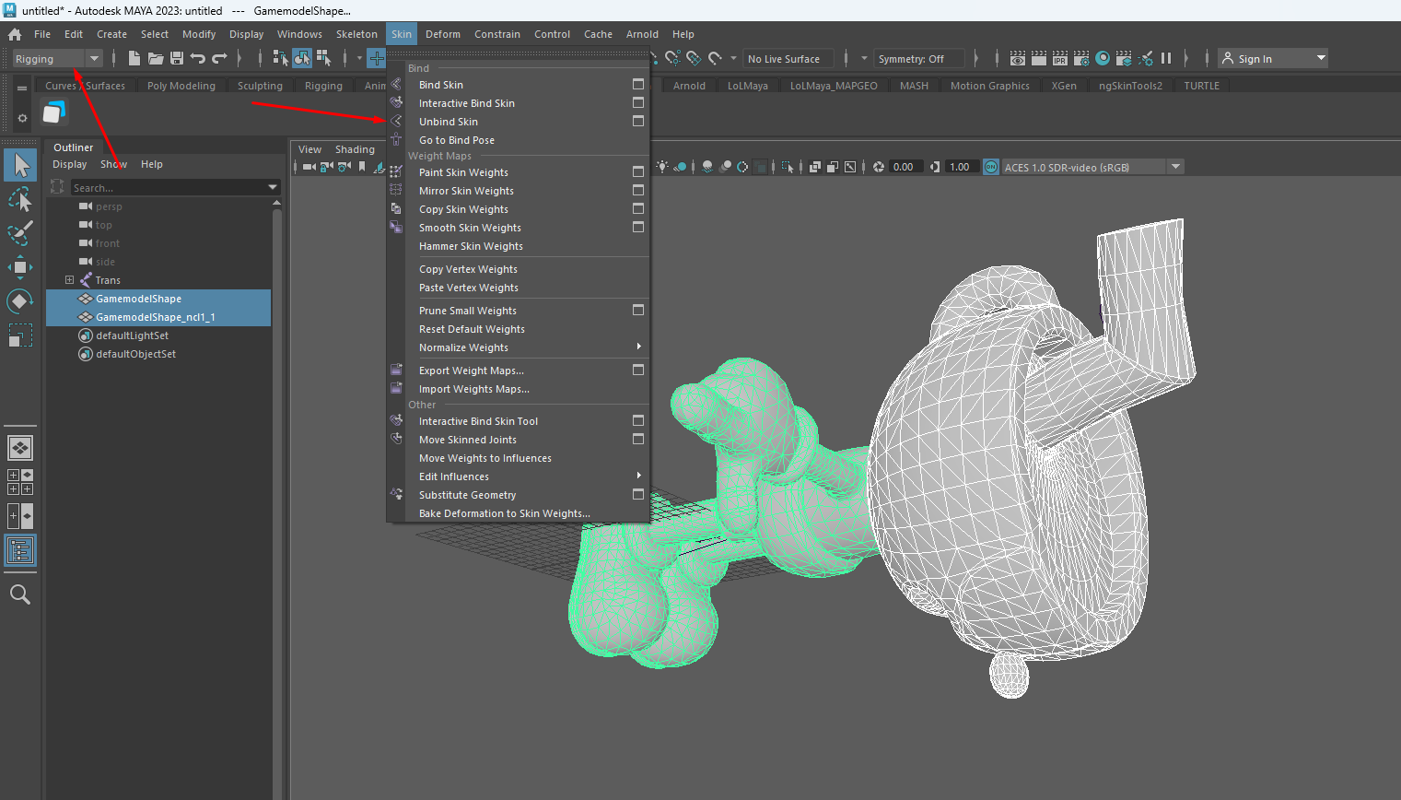Viewport: 1401px width, 800px height.
Task: Toggle Pause Viewport display button
Action: pyautogui.click(x=1166, y=58)
